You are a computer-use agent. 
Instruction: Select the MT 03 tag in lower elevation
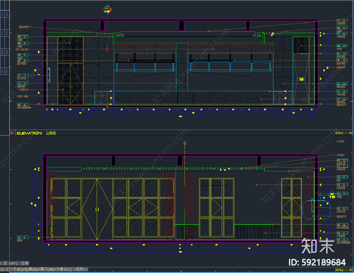click(x=342, y=161)
